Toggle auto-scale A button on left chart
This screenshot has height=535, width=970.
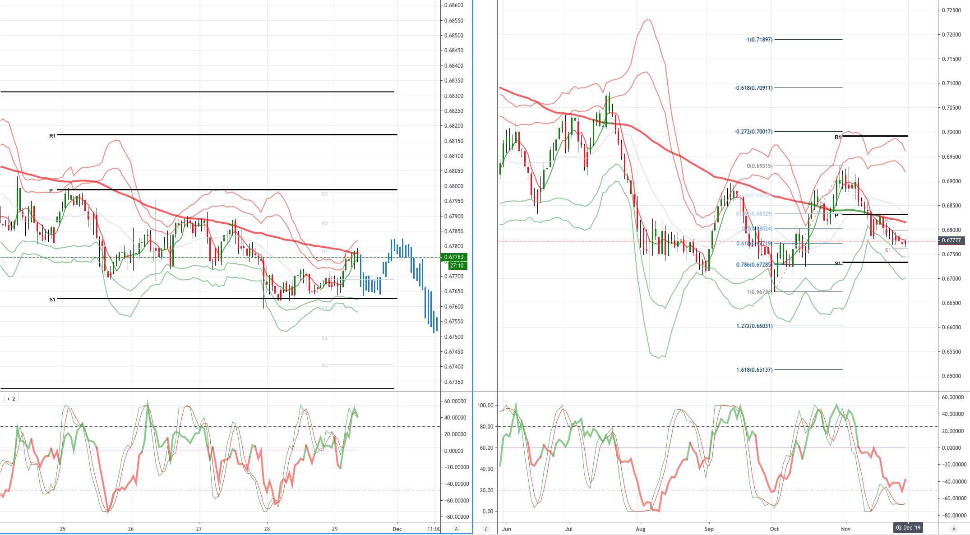(x=456, y=529)
